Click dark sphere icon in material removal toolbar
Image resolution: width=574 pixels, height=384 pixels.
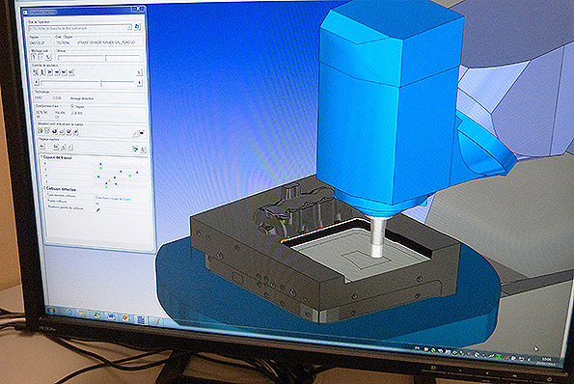[x=55, y=131]
